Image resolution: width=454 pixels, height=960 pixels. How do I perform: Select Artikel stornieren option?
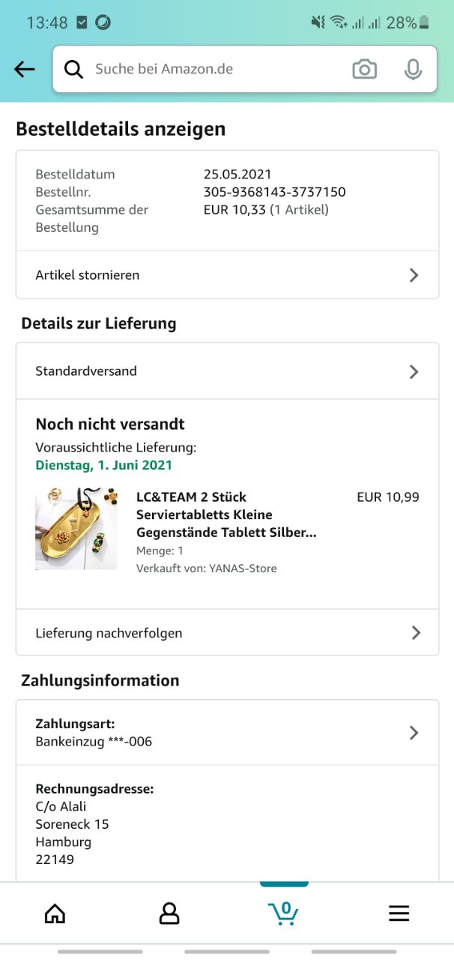[88, 275]
